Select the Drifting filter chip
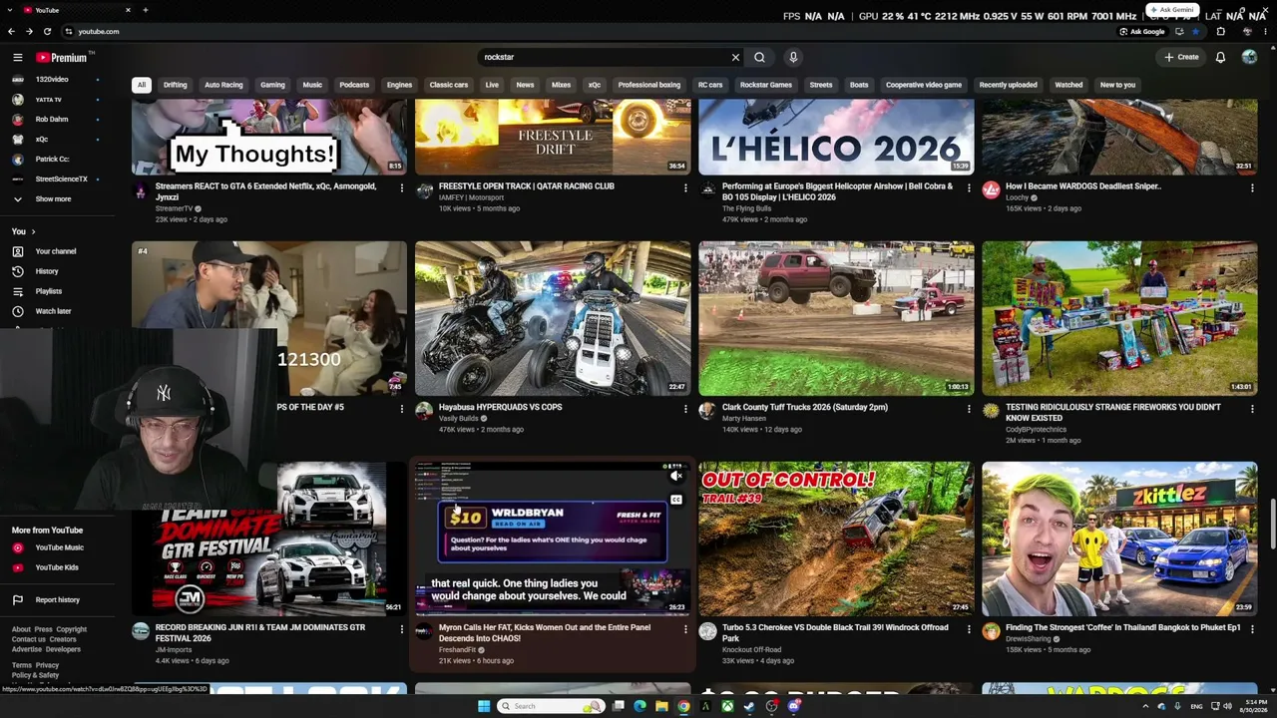 pos(176,85)
